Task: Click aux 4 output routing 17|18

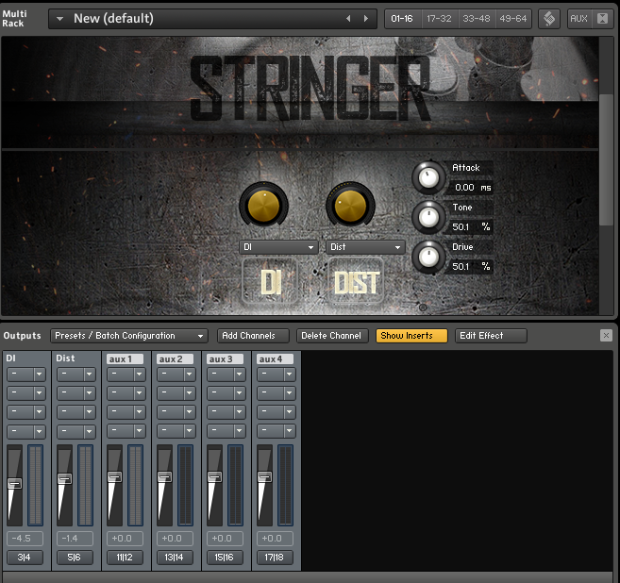Action: tap(275, 558)
